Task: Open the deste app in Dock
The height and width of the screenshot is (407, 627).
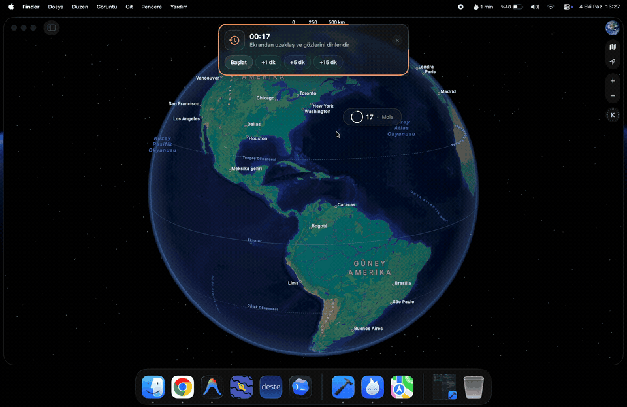Action: [270, 387]
